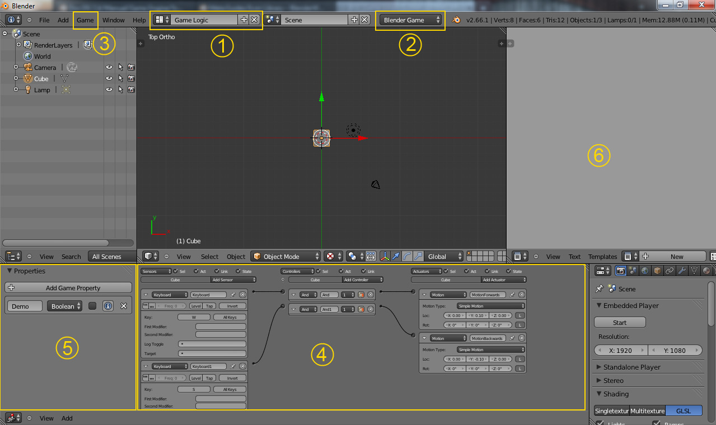The width and height of the screenshot is (716, 425).
Task: Open the Material properties tab (sphere icon)
Action: [x=706, y=271]
